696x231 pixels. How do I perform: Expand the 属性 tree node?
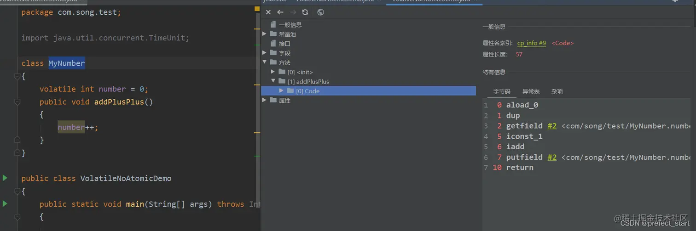tap(264, 100)
